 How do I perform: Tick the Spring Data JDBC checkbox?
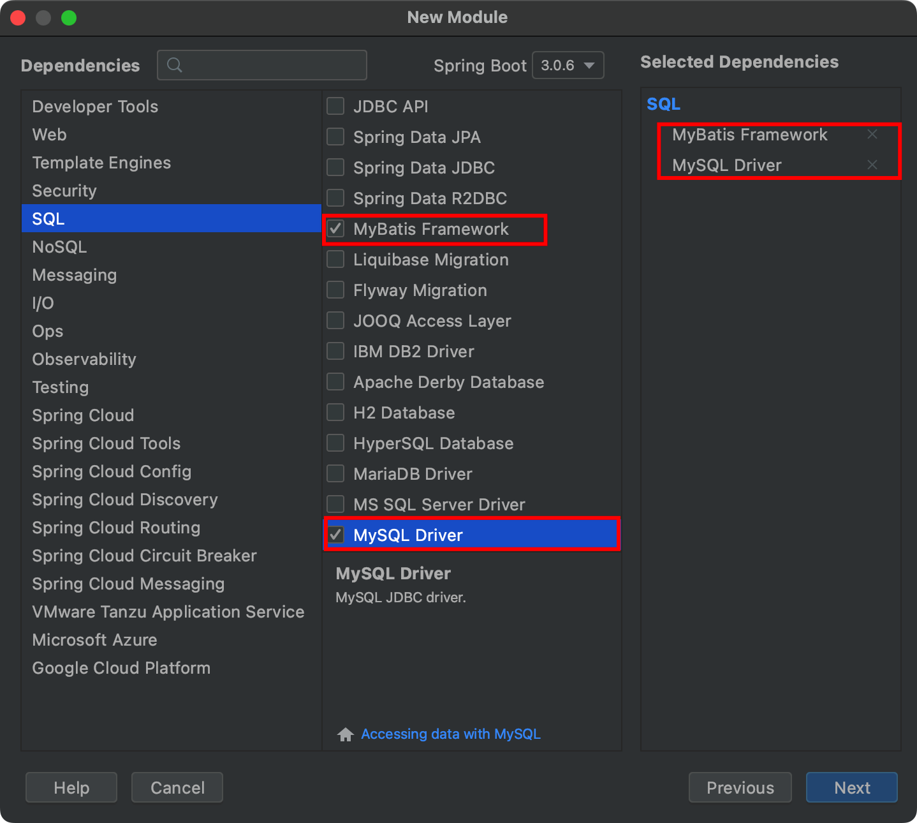click(335, 167)
